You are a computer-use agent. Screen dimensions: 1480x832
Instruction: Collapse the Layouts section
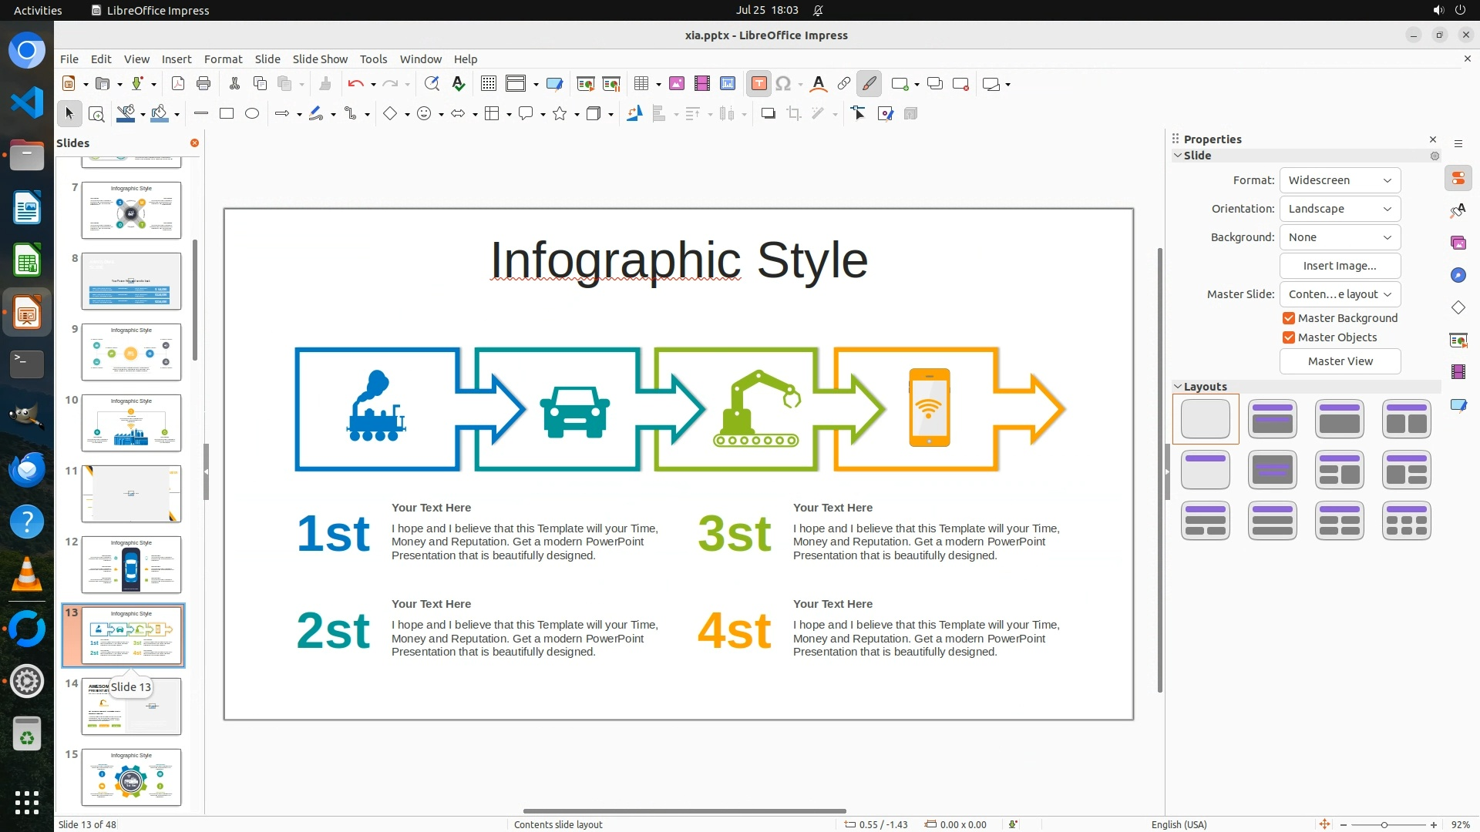point(1178,387)
